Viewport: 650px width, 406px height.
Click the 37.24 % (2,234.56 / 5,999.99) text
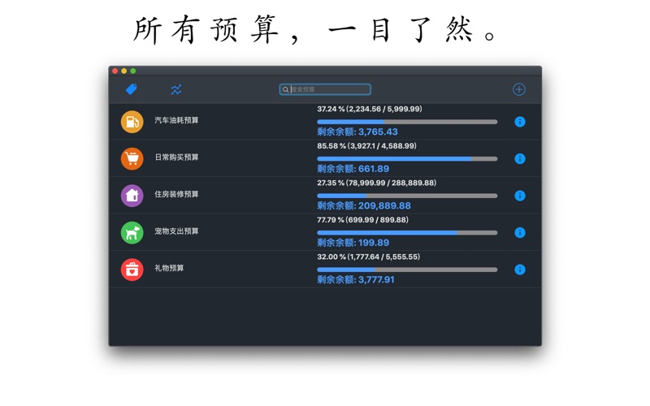[x=370, y=109]
